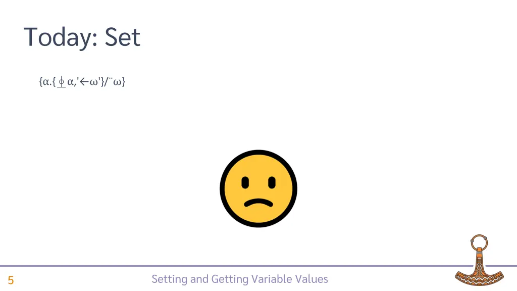Click the sad face emoji
Image resolution: width=517 pixels, height=291 pixels.
coord(258,188)
